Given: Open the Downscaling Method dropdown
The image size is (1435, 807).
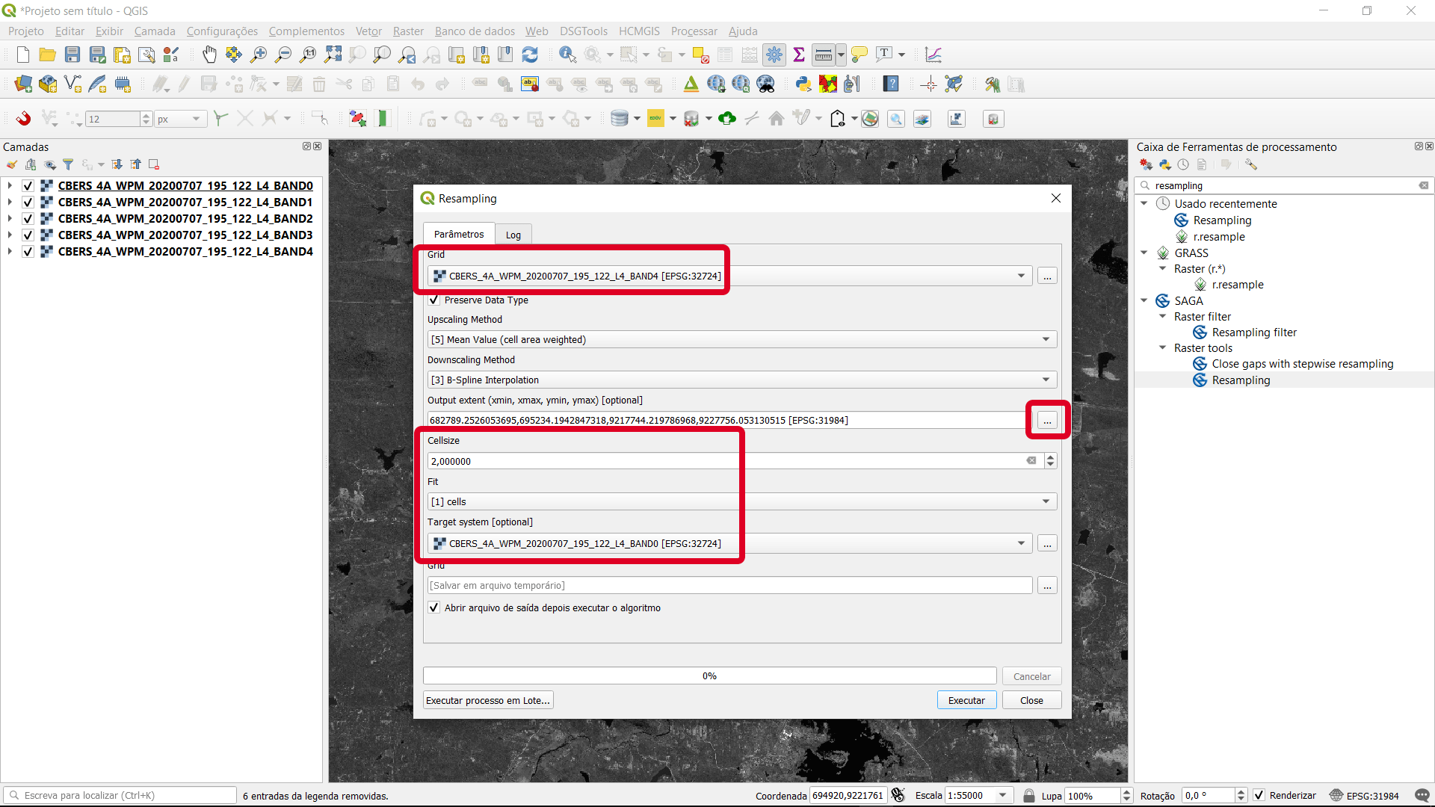Looking at the screenshot, I should [x=741, y=380].
